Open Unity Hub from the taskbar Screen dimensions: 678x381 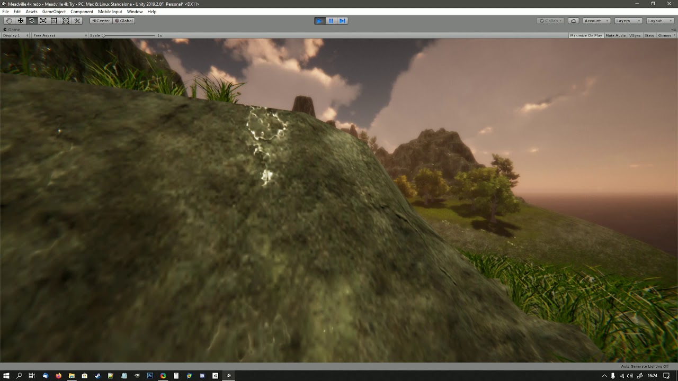(216, 376)
